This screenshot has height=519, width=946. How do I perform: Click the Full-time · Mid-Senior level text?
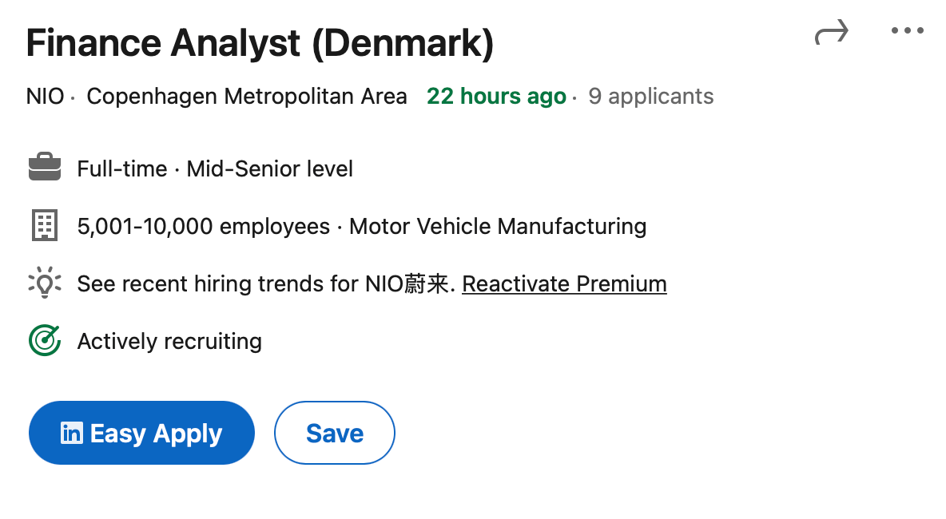(215, 168)
